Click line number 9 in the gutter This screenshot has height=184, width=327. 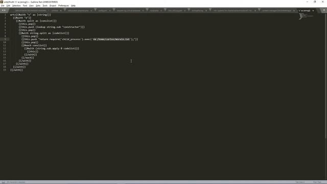(x=5, y=39)
